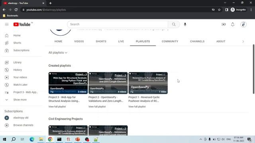Open the taskbar clock and date

[239, 139]
